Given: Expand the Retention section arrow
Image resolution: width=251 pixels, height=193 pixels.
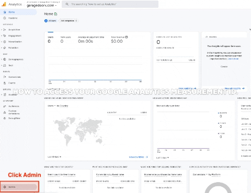Looking at the screenshot, I should click(x=2, y=47).
